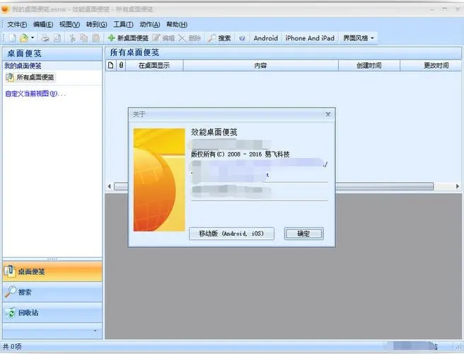
Task: Expand the Open folder dropdown arrow
Action: click(x=33, y=38)
